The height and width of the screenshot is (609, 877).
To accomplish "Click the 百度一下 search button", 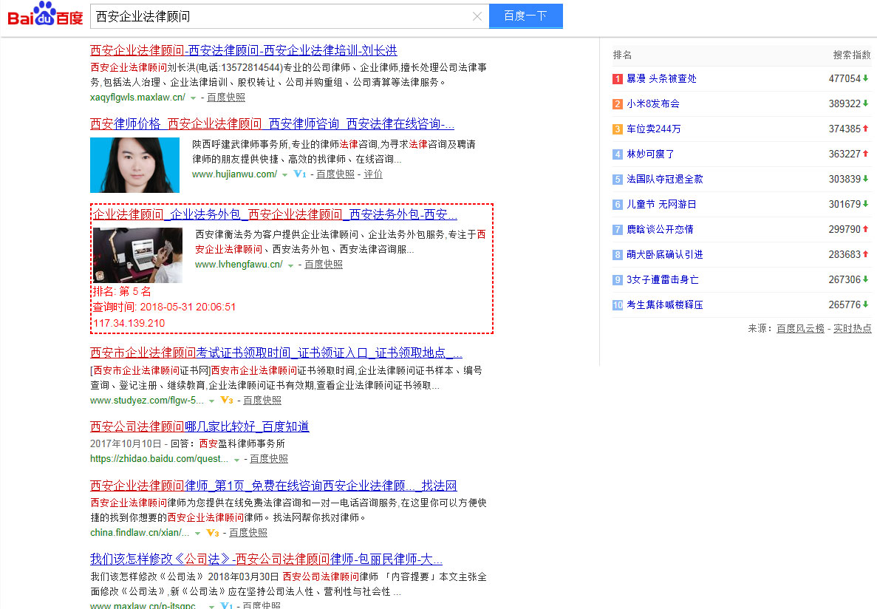I will click(526, 16).
